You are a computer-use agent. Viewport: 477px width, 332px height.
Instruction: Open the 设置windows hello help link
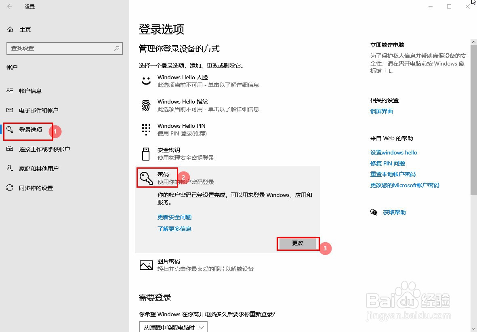click(x=394, y=152)
